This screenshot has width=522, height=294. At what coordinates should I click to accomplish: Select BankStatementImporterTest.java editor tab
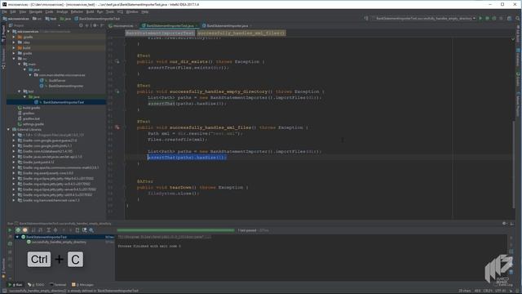coord(170,25)
